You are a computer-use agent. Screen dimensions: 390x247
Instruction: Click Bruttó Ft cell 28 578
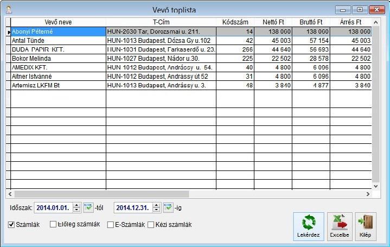[311, 59]
